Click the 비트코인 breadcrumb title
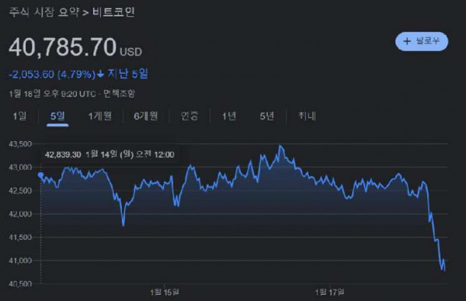Viewport: 466px width, 301px height. pyautogui.click(x=113, y=12)
